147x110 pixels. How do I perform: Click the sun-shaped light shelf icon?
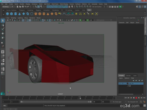(x=76, y=14)
